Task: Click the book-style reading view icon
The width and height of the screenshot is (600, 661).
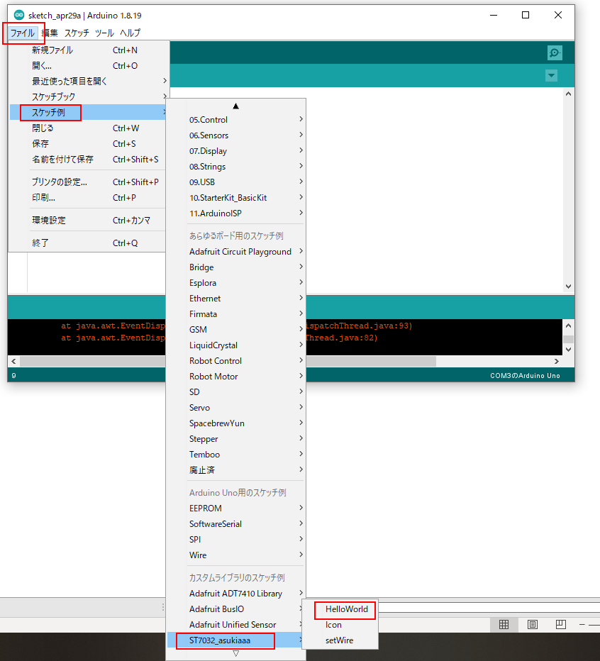Action: click(x=560, y=624)
